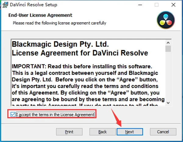Click the license scrollbar thumb
The image size is (183, 142).
tap(168, 49)
